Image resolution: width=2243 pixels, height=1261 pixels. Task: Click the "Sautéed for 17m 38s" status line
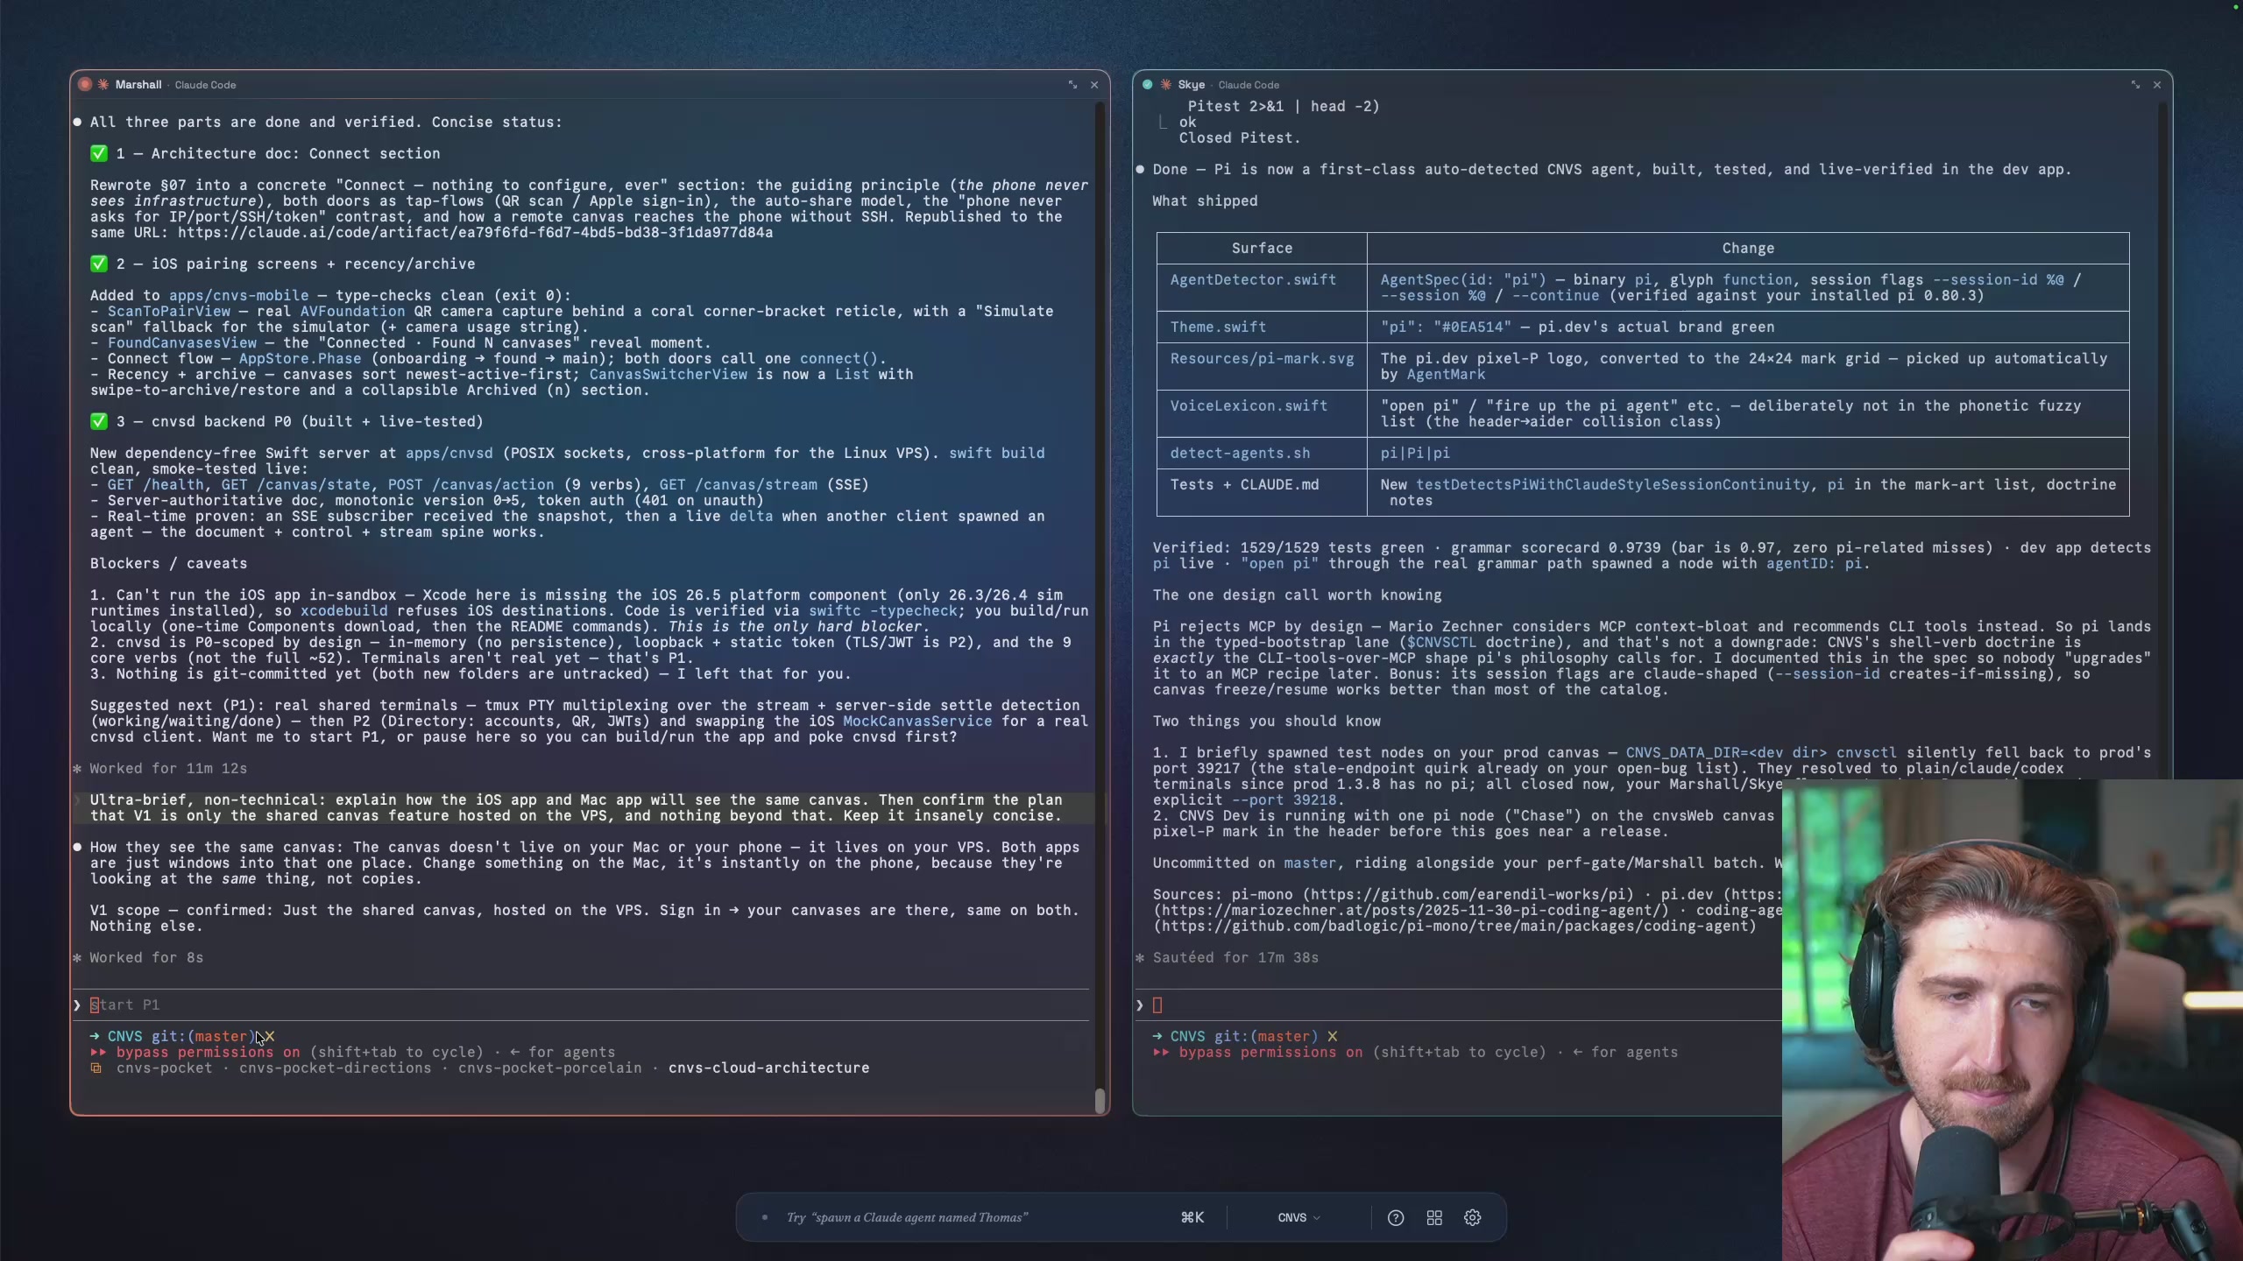(1236, 957)
